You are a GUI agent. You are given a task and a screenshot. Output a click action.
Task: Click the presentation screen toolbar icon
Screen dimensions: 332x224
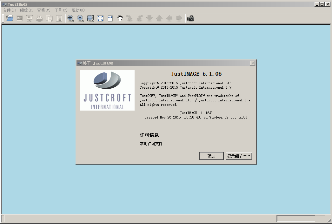(30, 18)
